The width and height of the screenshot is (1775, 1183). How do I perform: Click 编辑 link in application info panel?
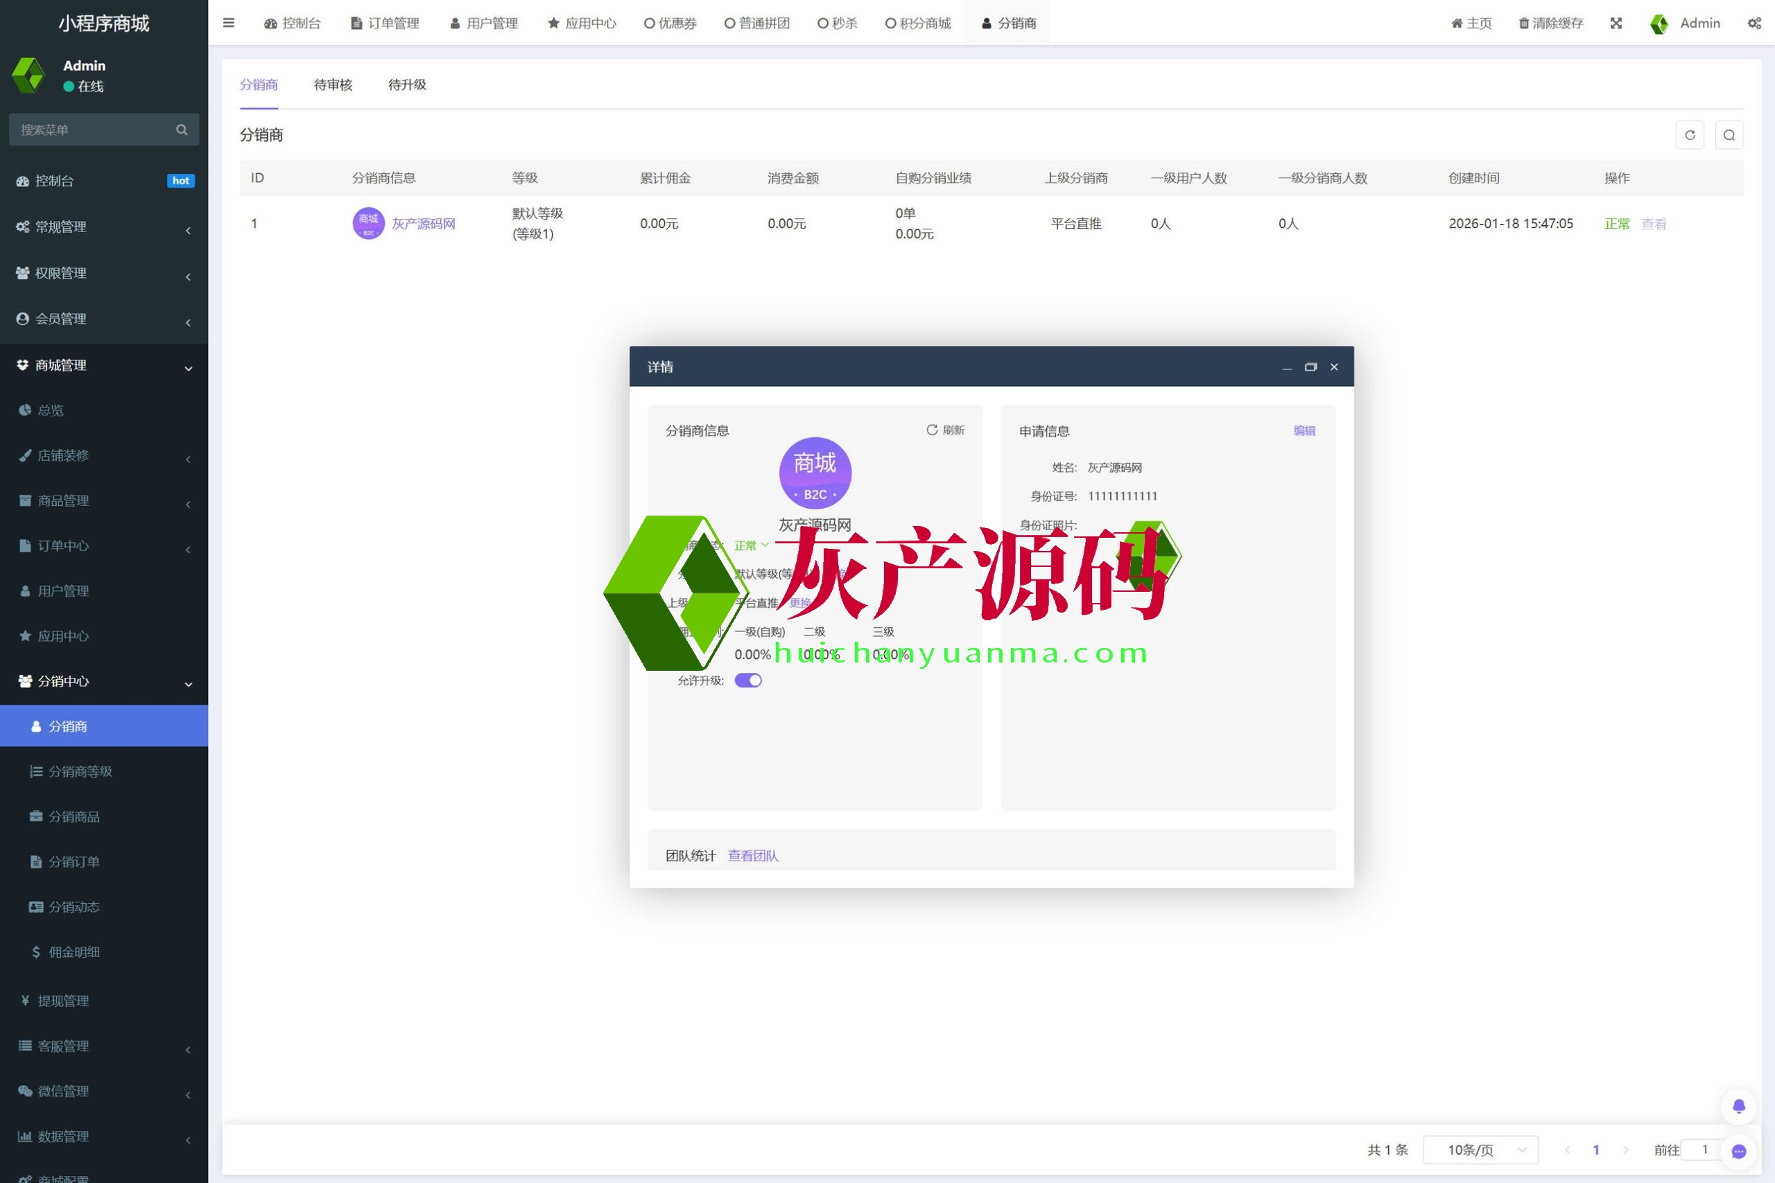1304,431
